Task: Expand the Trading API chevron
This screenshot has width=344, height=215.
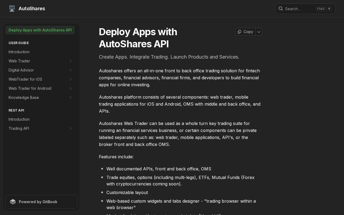Action: pyautogui.click(x=71, y=128)
